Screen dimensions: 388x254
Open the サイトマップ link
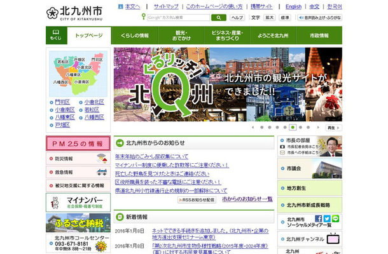(166, 7)
